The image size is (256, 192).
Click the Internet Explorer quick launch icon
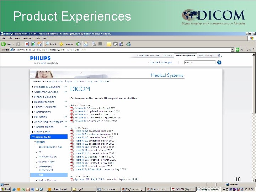(14, 190)
